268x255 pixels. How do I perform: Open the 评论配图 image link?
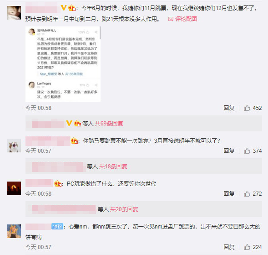(x=182, y=19)
